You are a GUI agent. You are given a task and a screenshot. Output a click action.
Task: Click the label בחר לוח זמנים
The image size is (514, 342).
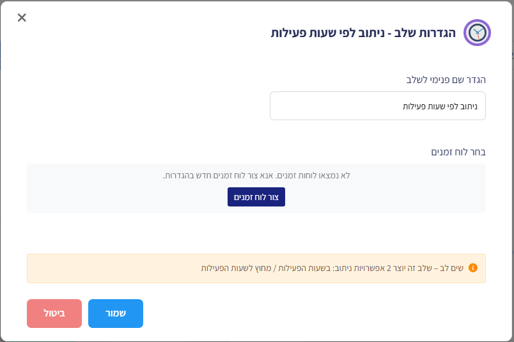coord(458,152)
